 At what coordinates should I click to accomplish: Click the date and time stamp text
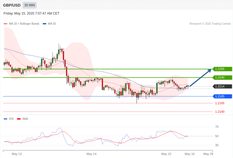[31, 13]
